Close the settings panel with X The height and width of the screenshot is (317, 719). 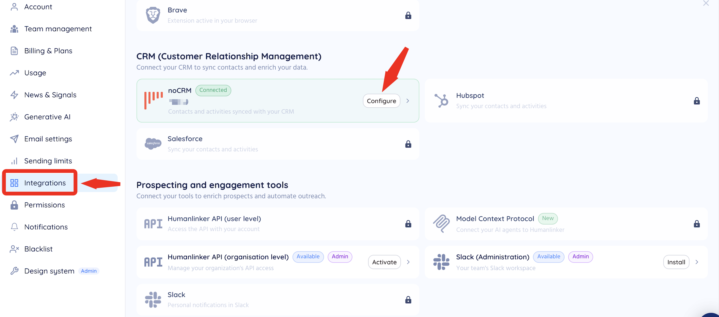706,3
